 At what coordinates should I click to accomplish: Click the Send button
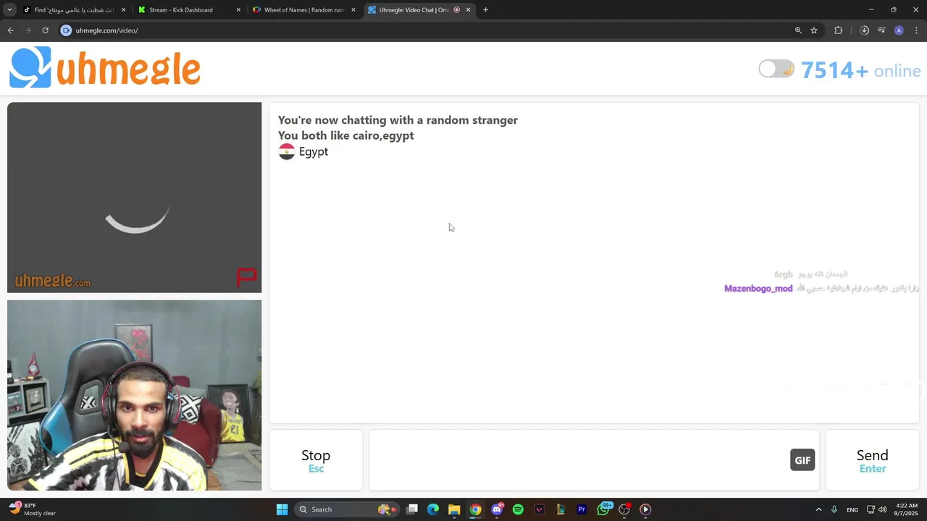(872, 460)
